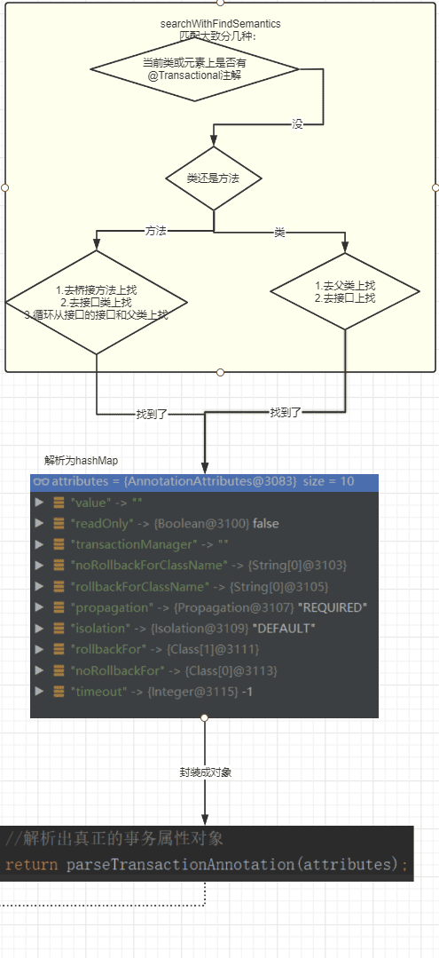Click the glasses watch icon before attributes

tap(41, 482)
